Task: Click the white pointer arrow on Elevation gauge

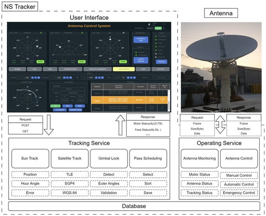Action: 60,47
